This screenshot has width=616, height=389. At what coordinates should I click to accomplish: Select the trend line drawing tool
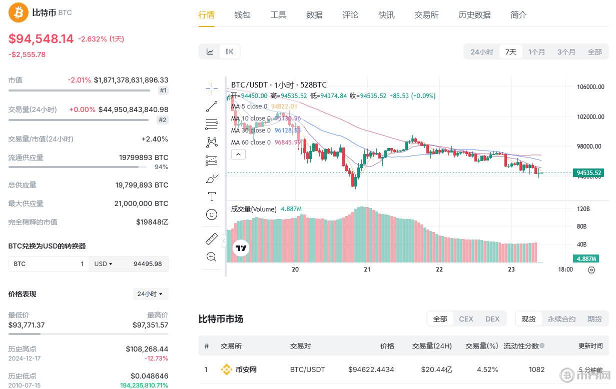pyautogui.click(x=212, y=106)
